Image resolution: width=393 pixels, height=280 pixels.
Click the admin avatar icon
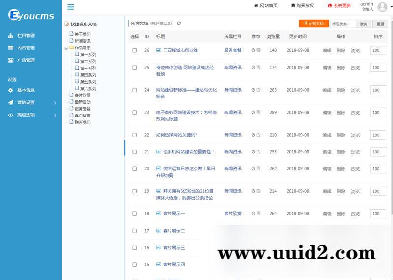click(382, 7)
